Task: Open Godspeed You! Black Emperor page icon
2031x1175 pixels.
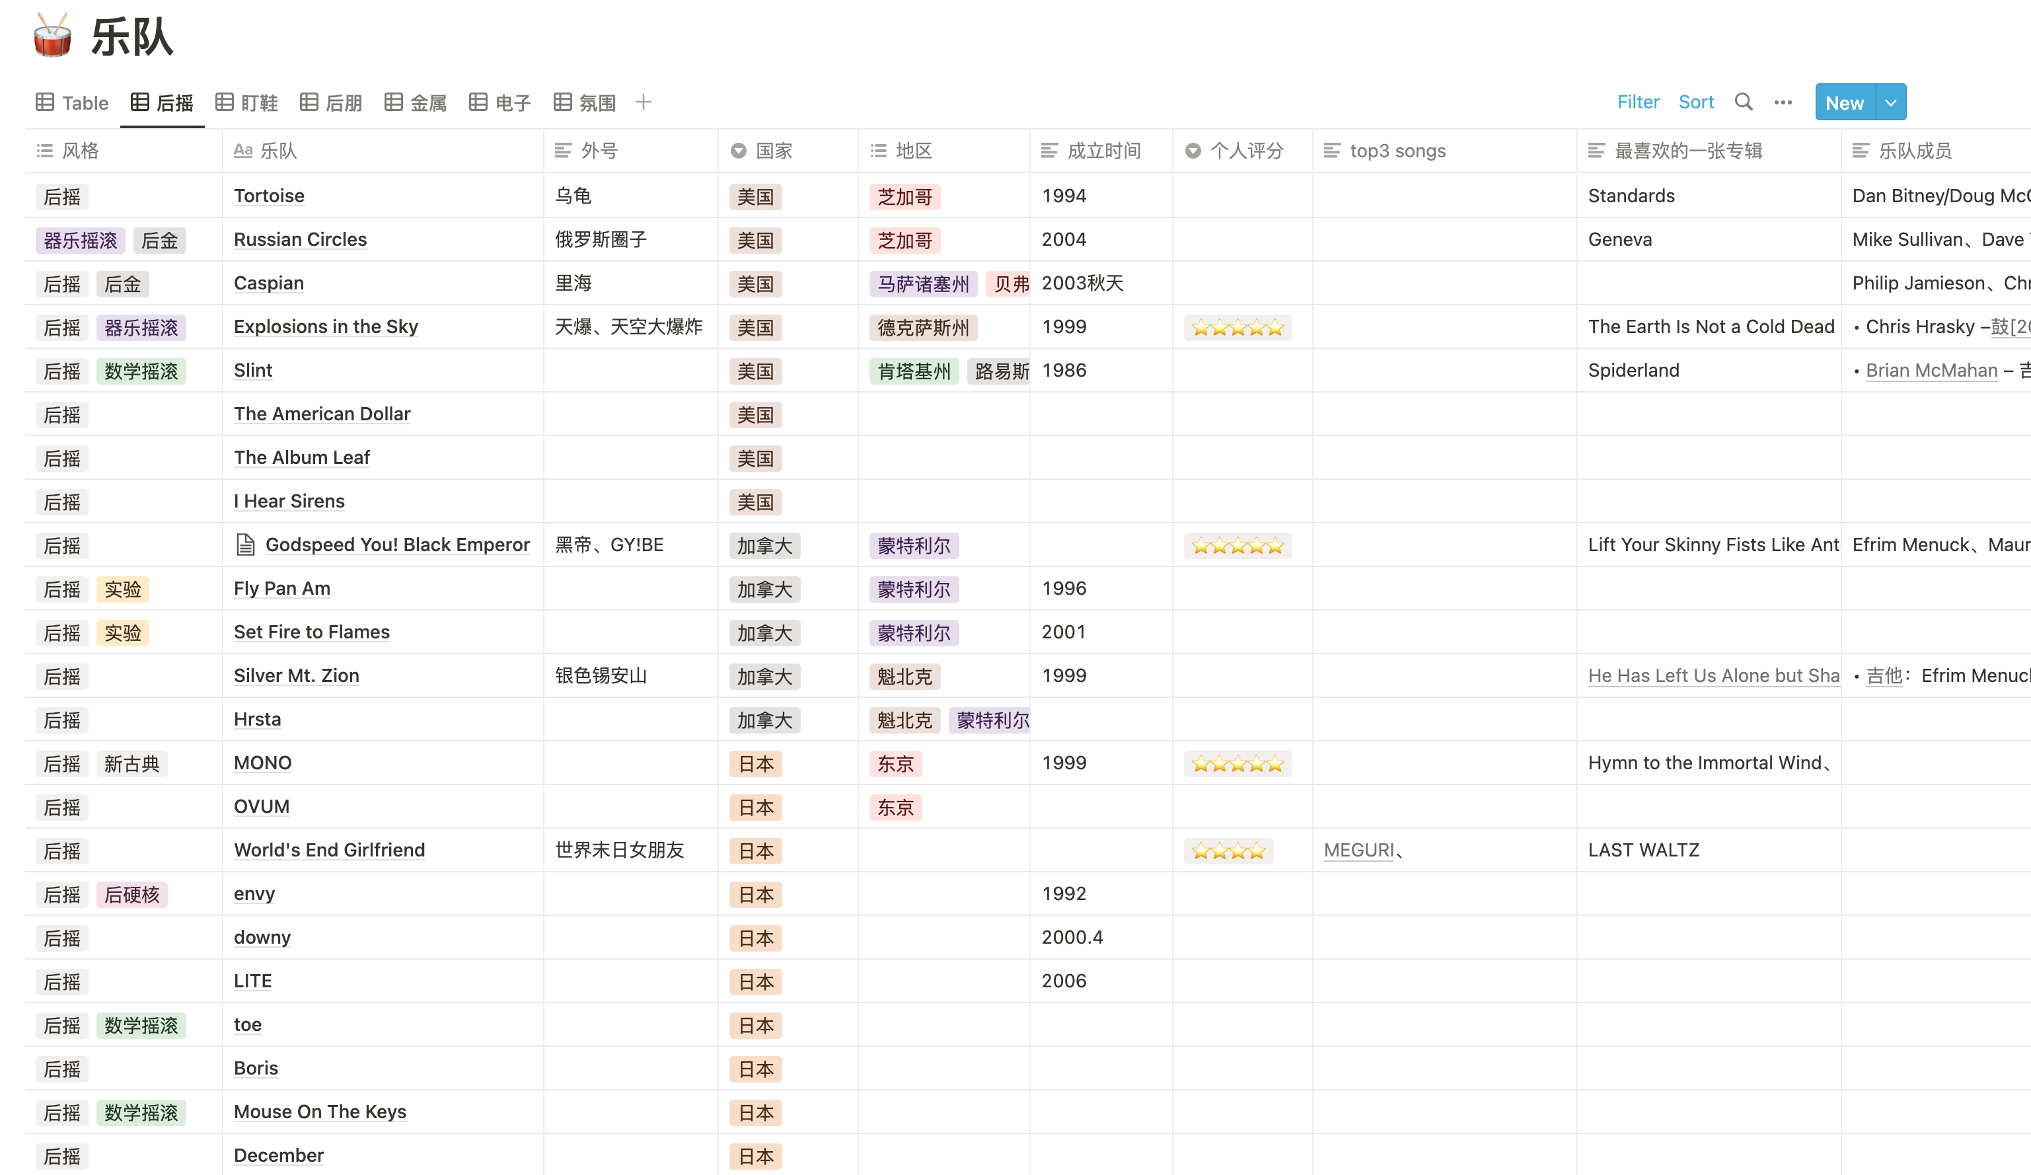Action: coord(245,545)
